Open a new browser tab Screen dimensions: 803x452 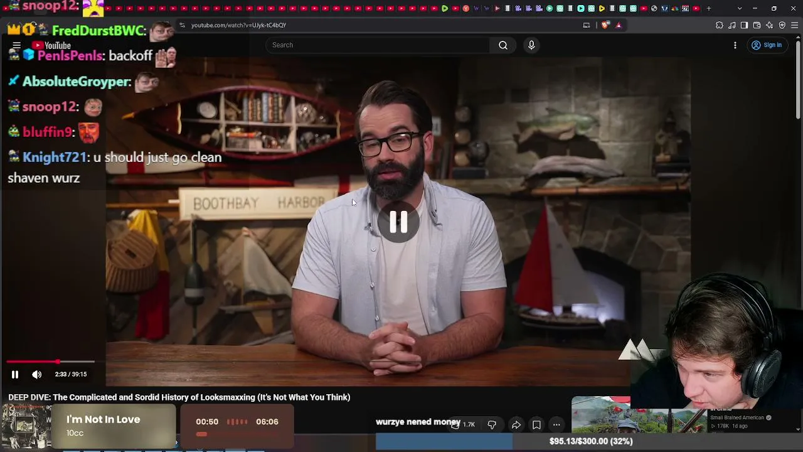(x=709, y=8)
